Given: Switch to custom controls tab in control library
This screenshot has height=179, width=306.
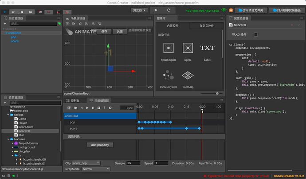Looking at the screenshot, I should (206, 27).
